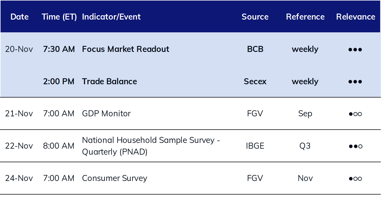Click the two-dot relevance rating for PNAD
Image resolution: width=381 pixels, height=197 pixels.
355,146
